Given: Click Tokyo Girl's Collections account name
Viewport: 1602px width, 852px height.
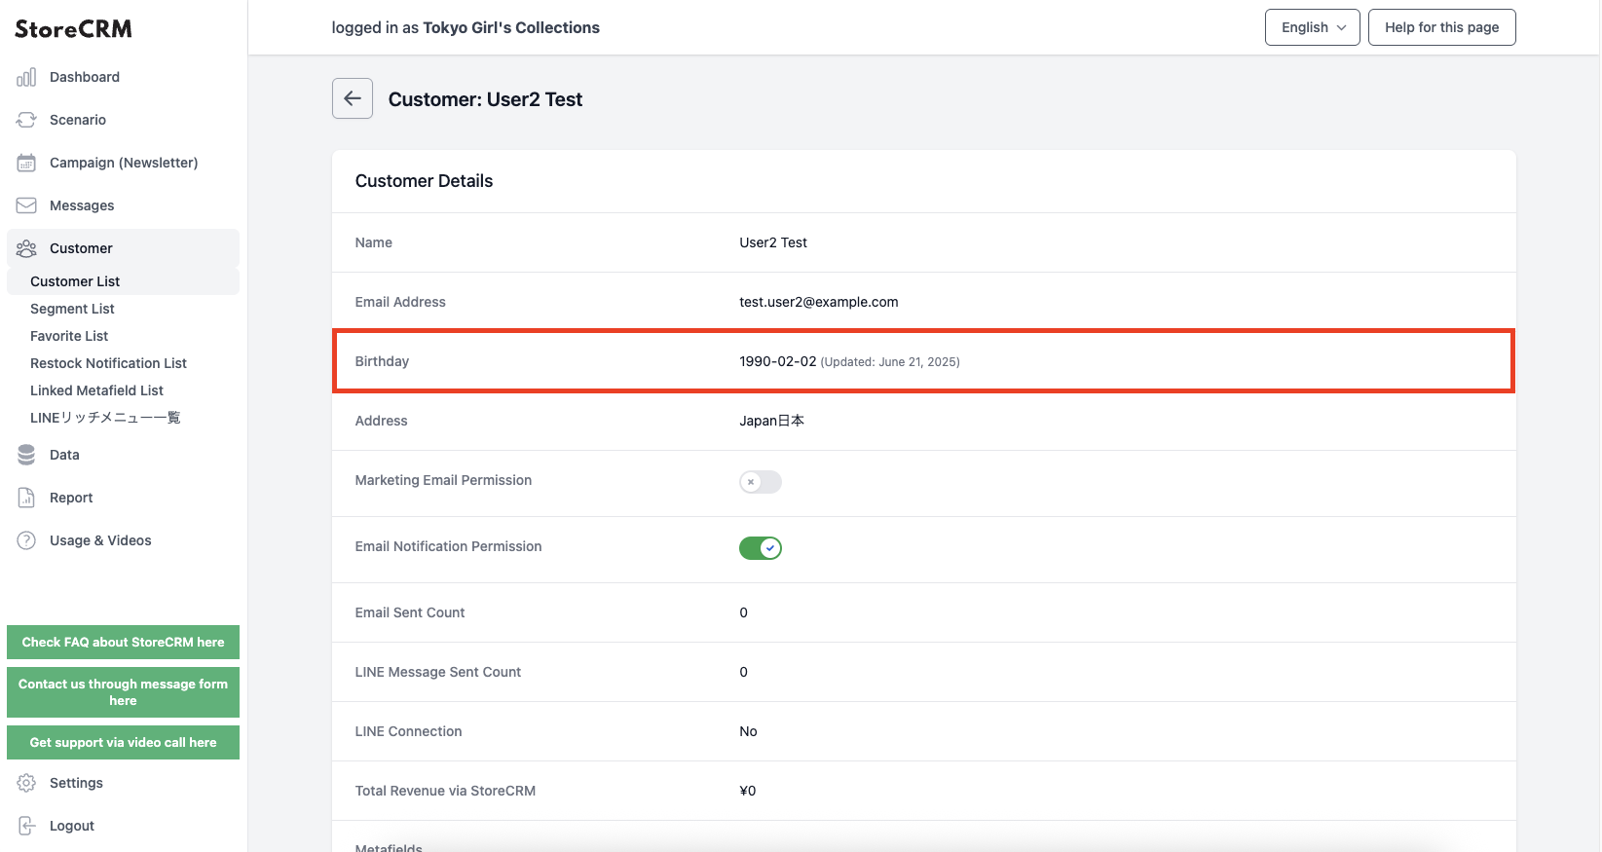Looking at the screenshot, I should tap(511, 27).
